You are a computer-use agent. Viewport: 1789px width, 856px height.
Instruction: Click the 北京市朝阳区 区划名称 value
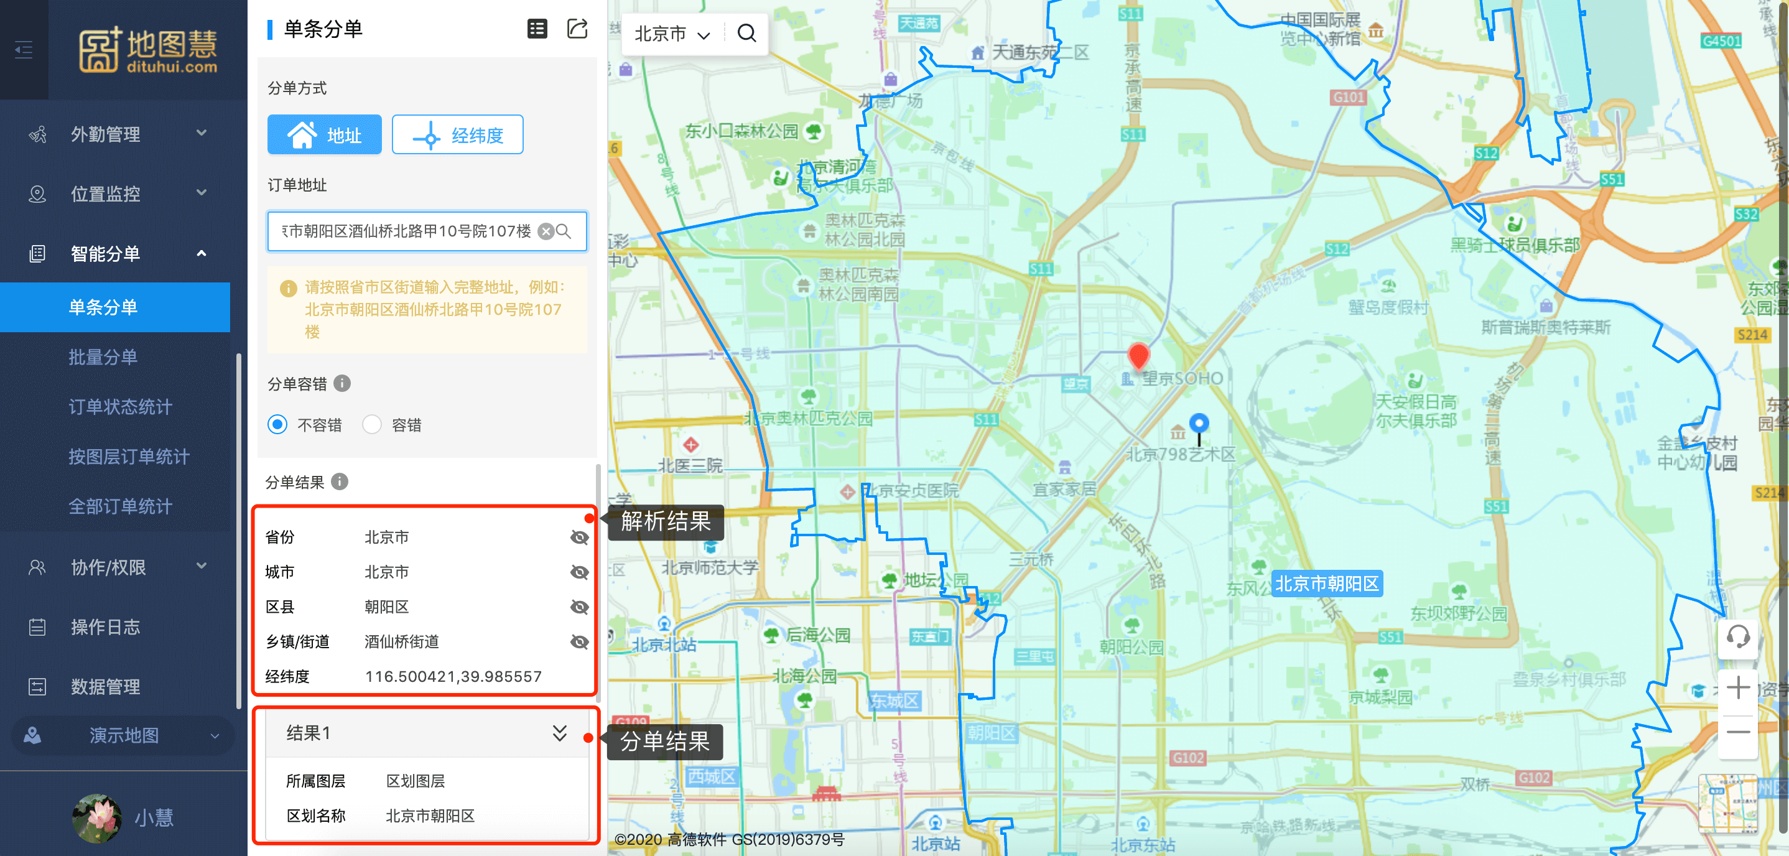pos(430,816)
